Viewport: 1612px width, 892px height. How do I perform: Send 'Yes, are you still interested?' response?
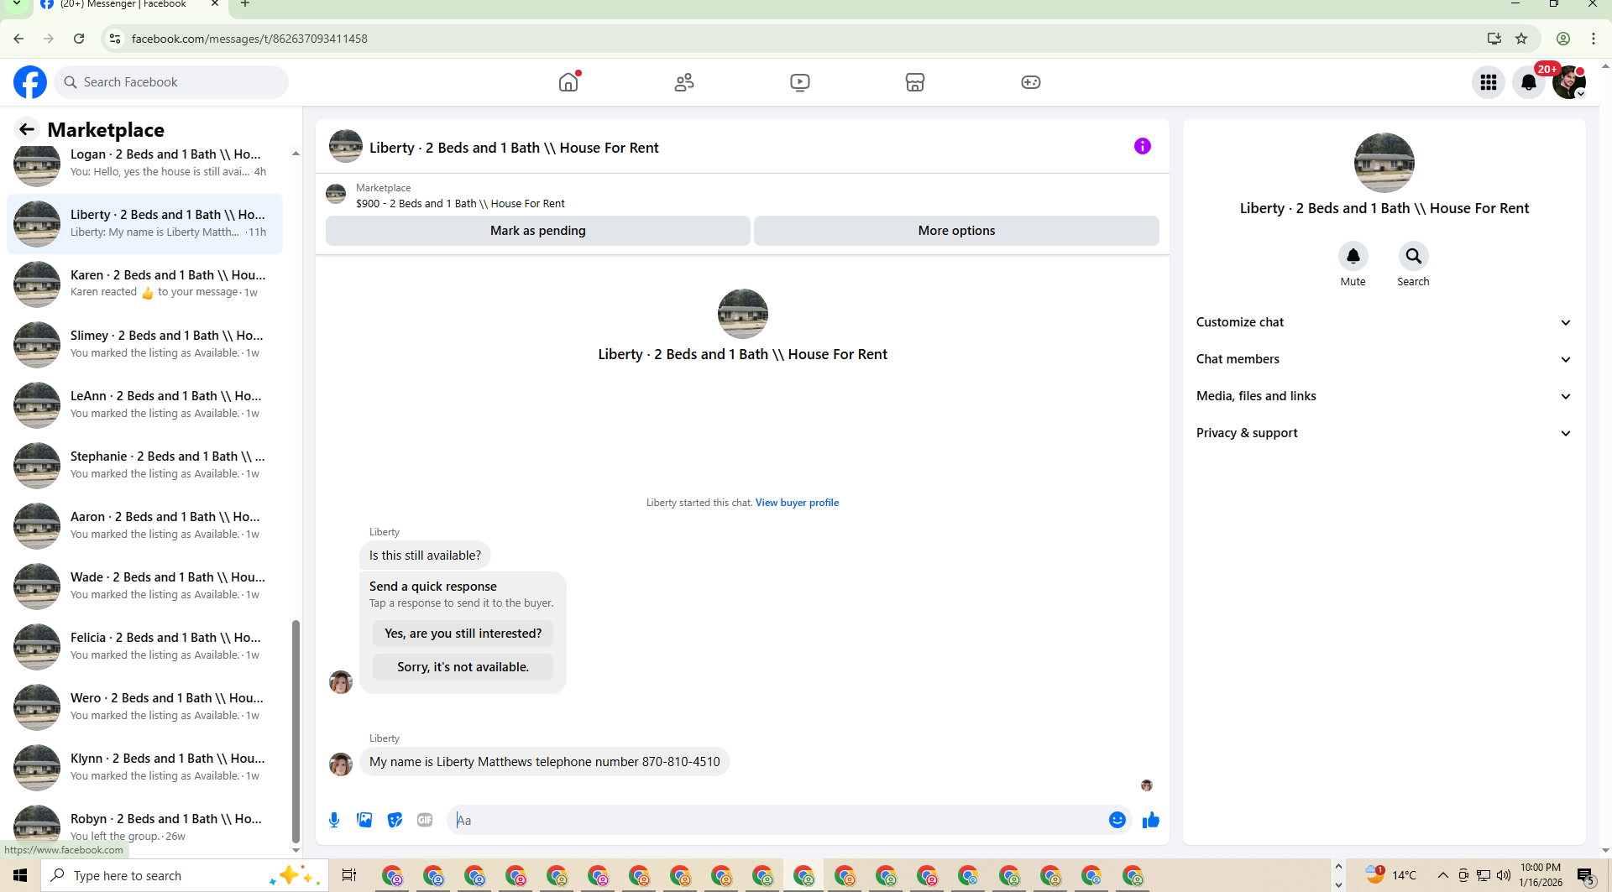click(x=463, y=634)
